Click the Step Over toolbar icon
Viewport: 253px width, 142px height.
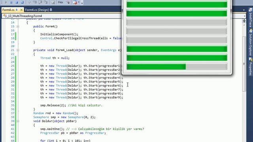click(40, 2)
